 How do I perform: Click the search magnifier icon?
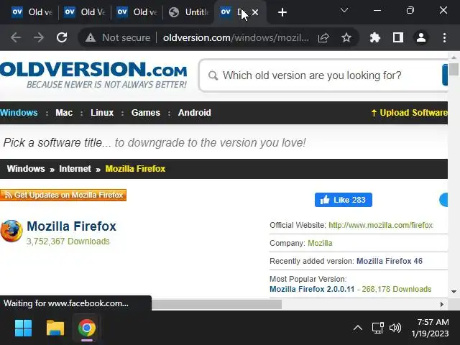coord(213,75)
